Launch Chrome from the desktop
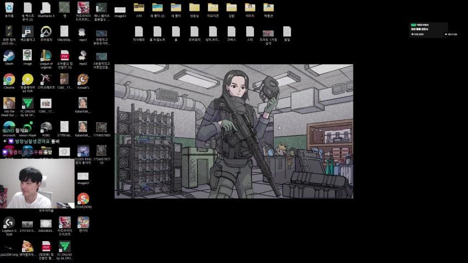Screen dimensions: 468x263 [x=9, y=82]
